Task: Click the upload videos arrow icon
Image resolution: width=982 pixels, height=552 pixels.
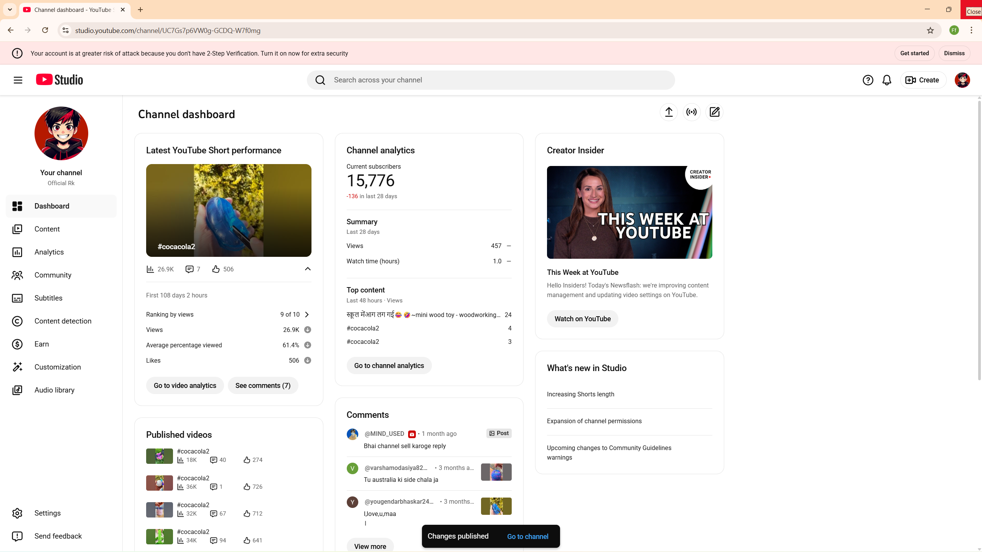Action: (669, 112)
